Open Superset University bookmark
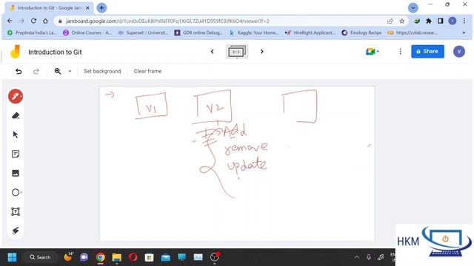The image size is (474, 266). pos(143,33)
